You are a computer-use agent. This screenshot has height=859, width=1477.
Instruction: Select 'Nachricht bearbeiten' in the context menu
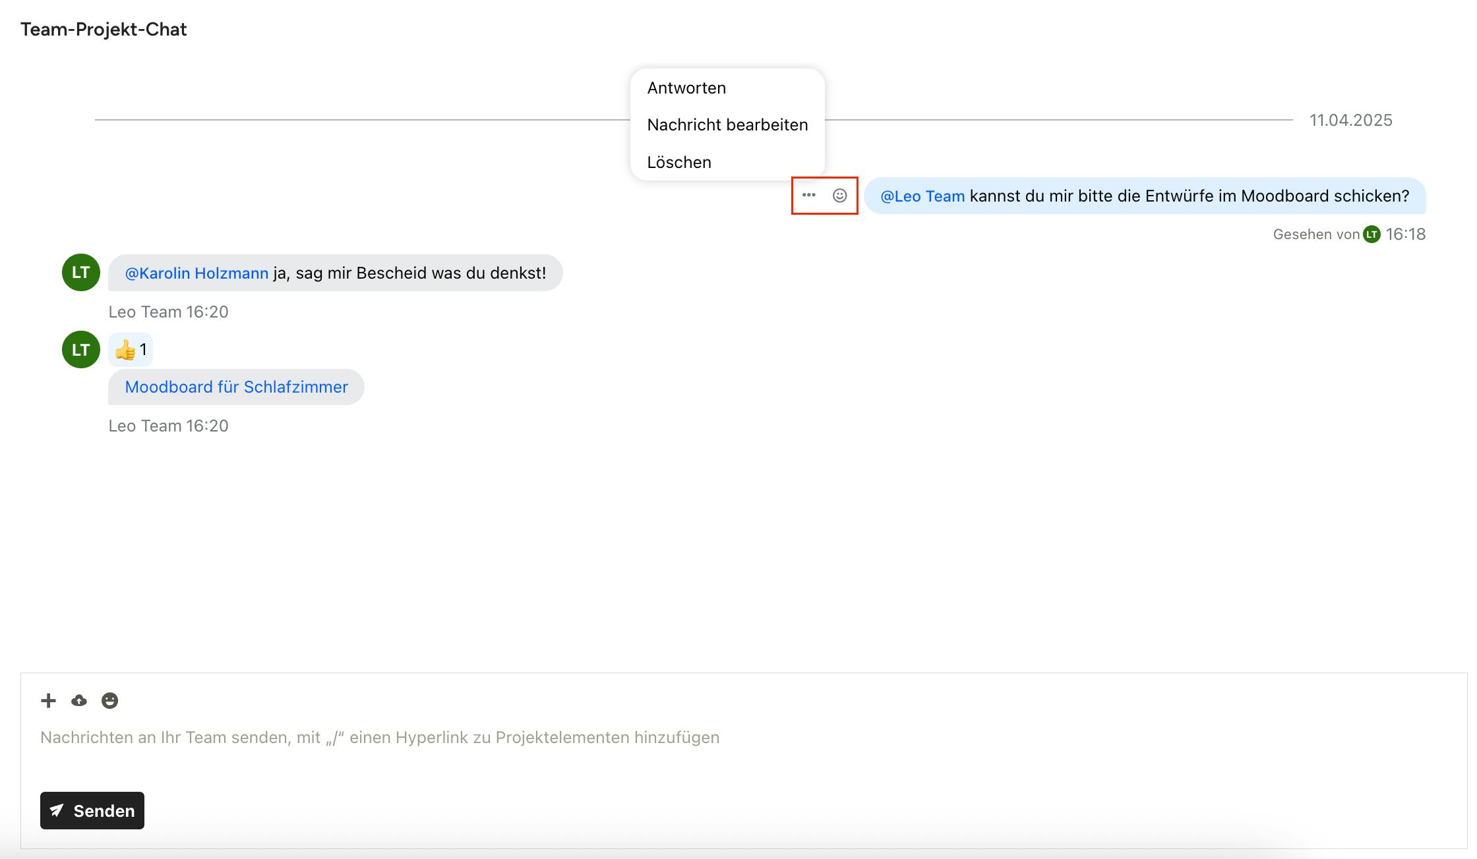click(727, 125)
